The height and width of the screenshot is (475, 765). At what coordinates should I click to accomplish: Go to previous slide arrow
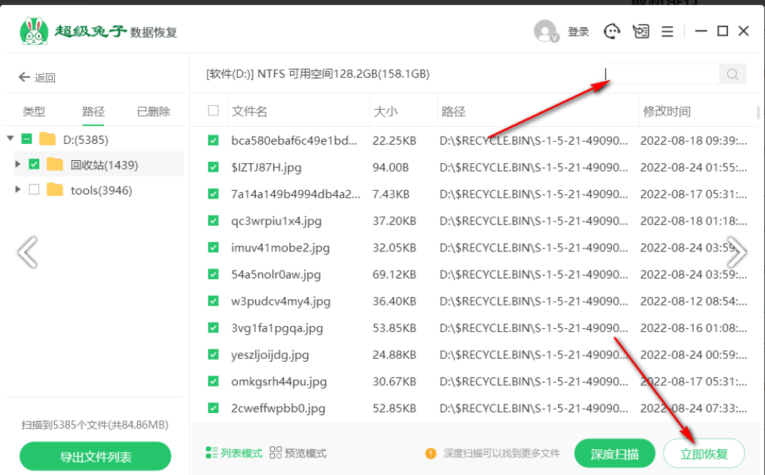[x=27, y=252]
